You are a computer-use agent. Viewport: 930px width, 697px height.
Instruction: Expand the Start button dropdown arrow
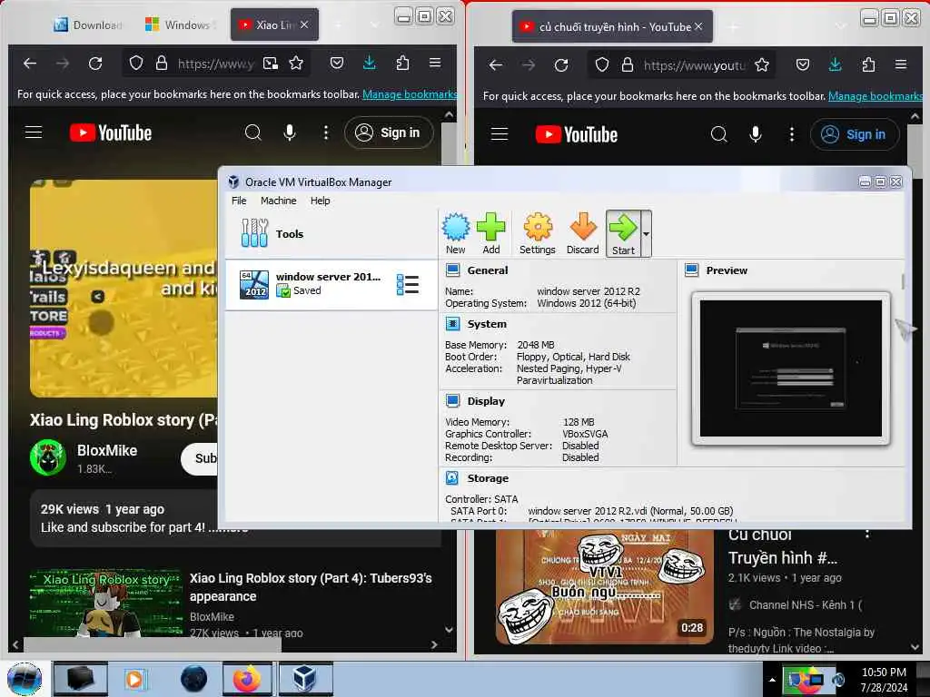tap(646, 233)
